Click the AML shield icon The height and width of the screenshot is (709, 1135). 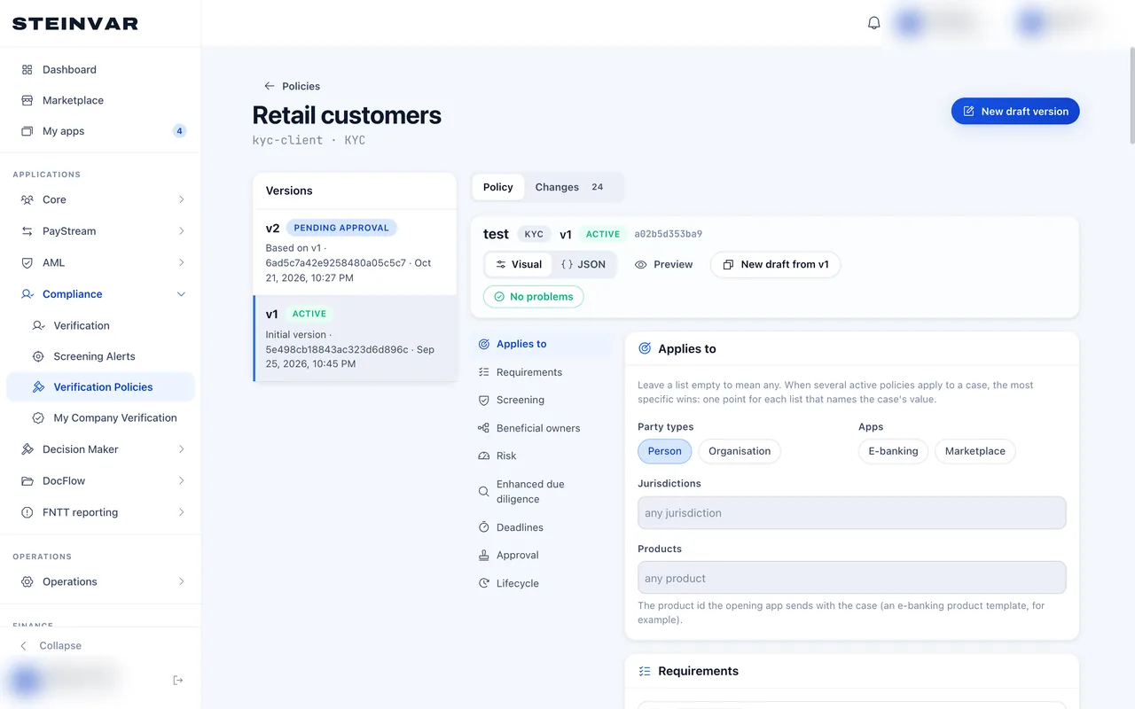point(27,262)
